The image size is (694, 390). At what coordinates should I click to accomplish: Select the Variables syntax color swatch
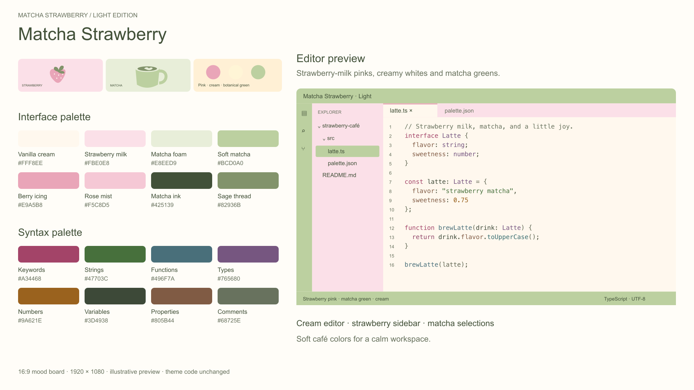coord(115,296)
